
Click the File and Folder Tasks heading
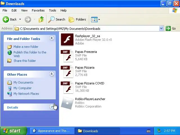[x=24, y=39]
